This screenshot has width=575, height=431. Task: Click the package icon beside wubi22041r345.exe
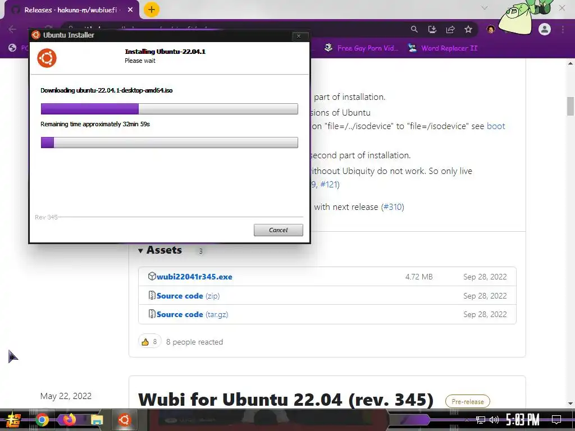[152, 276]
